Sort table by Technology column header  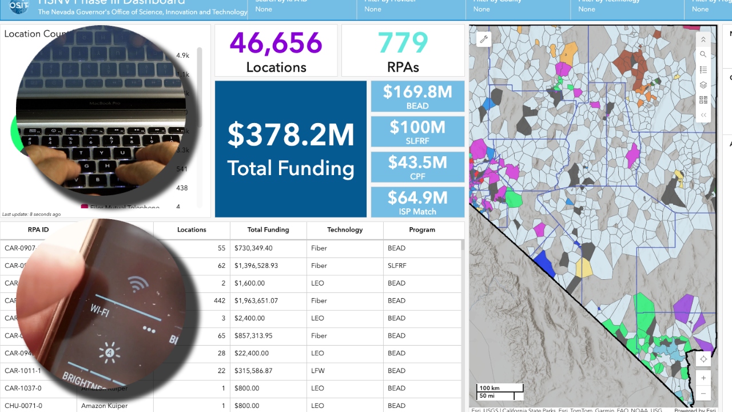(x=345, y=229)
